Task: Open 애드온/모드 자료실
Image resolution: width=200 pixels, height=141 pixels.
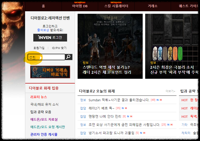Action: pyautogui.click(x=44, y=119)
